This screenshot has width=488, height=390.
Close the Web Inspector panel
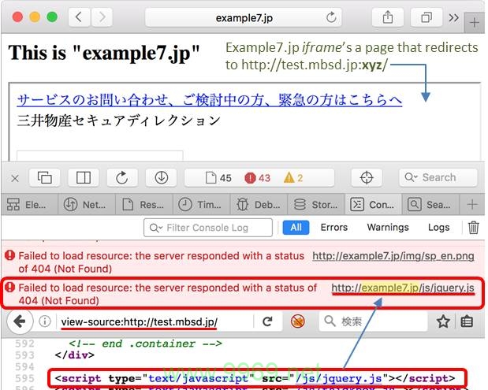coord(15,179)
